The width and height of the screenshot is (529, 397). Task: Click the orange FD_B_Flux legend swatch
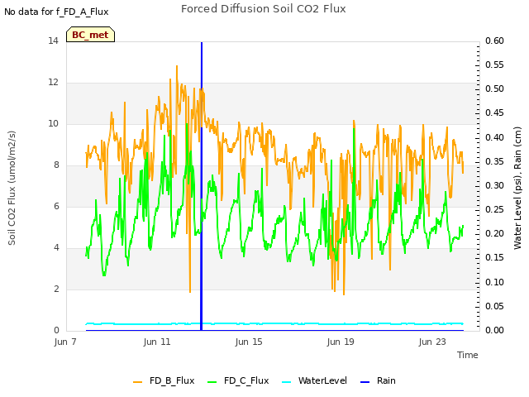(138, 382)
